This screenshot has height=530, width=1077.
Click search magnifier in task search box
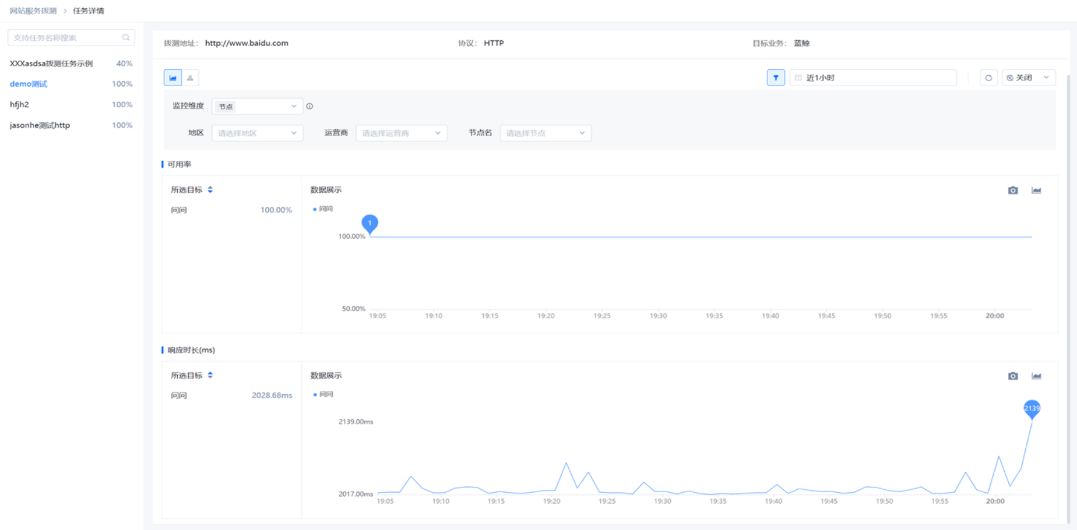click(x=126, y=37)
